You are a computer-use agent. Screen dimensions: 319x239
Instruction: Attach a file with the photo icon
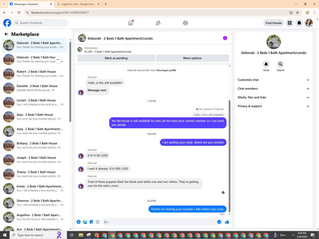tap(85, 222)
